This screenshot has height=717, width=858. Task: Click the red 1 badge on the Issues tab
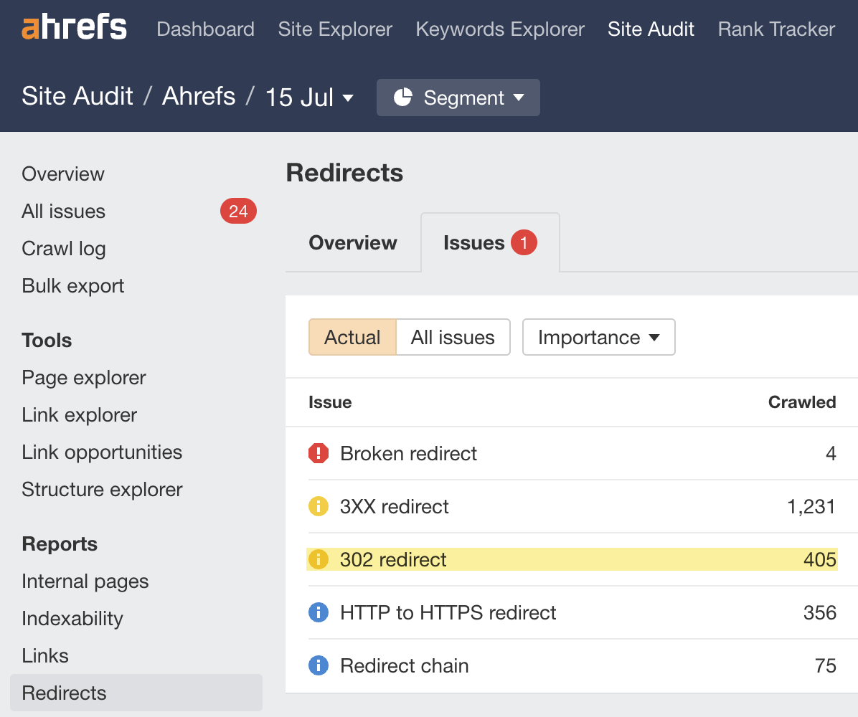click(x=523, y=242)
